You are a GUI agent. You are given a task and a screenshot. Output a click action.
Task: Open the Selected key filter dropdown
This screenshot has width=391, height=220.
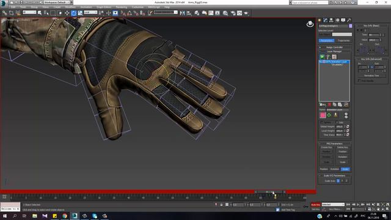click(x=333, y=205)
